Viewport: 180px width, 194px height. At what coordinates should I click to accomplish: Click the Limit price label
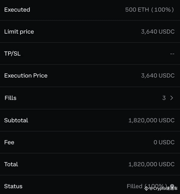(19, 32)
